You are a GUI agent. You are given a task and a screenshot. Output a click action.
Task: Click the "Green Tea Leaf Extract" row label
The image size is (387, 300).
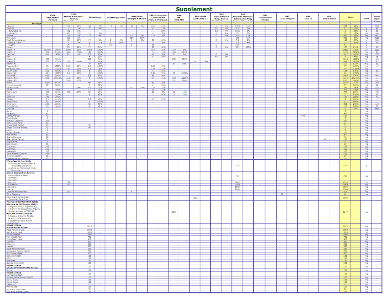click(17, 128)
